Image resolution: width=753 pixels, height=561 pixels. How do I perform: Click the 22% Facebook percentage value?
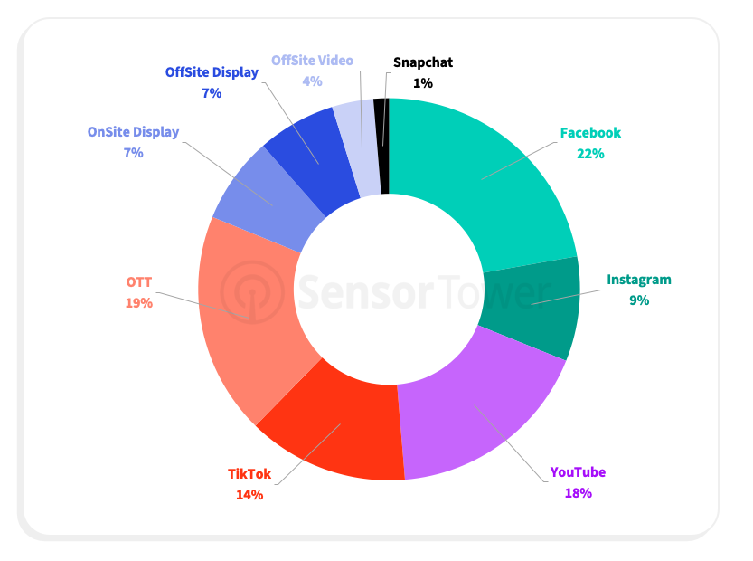point(590,154)
